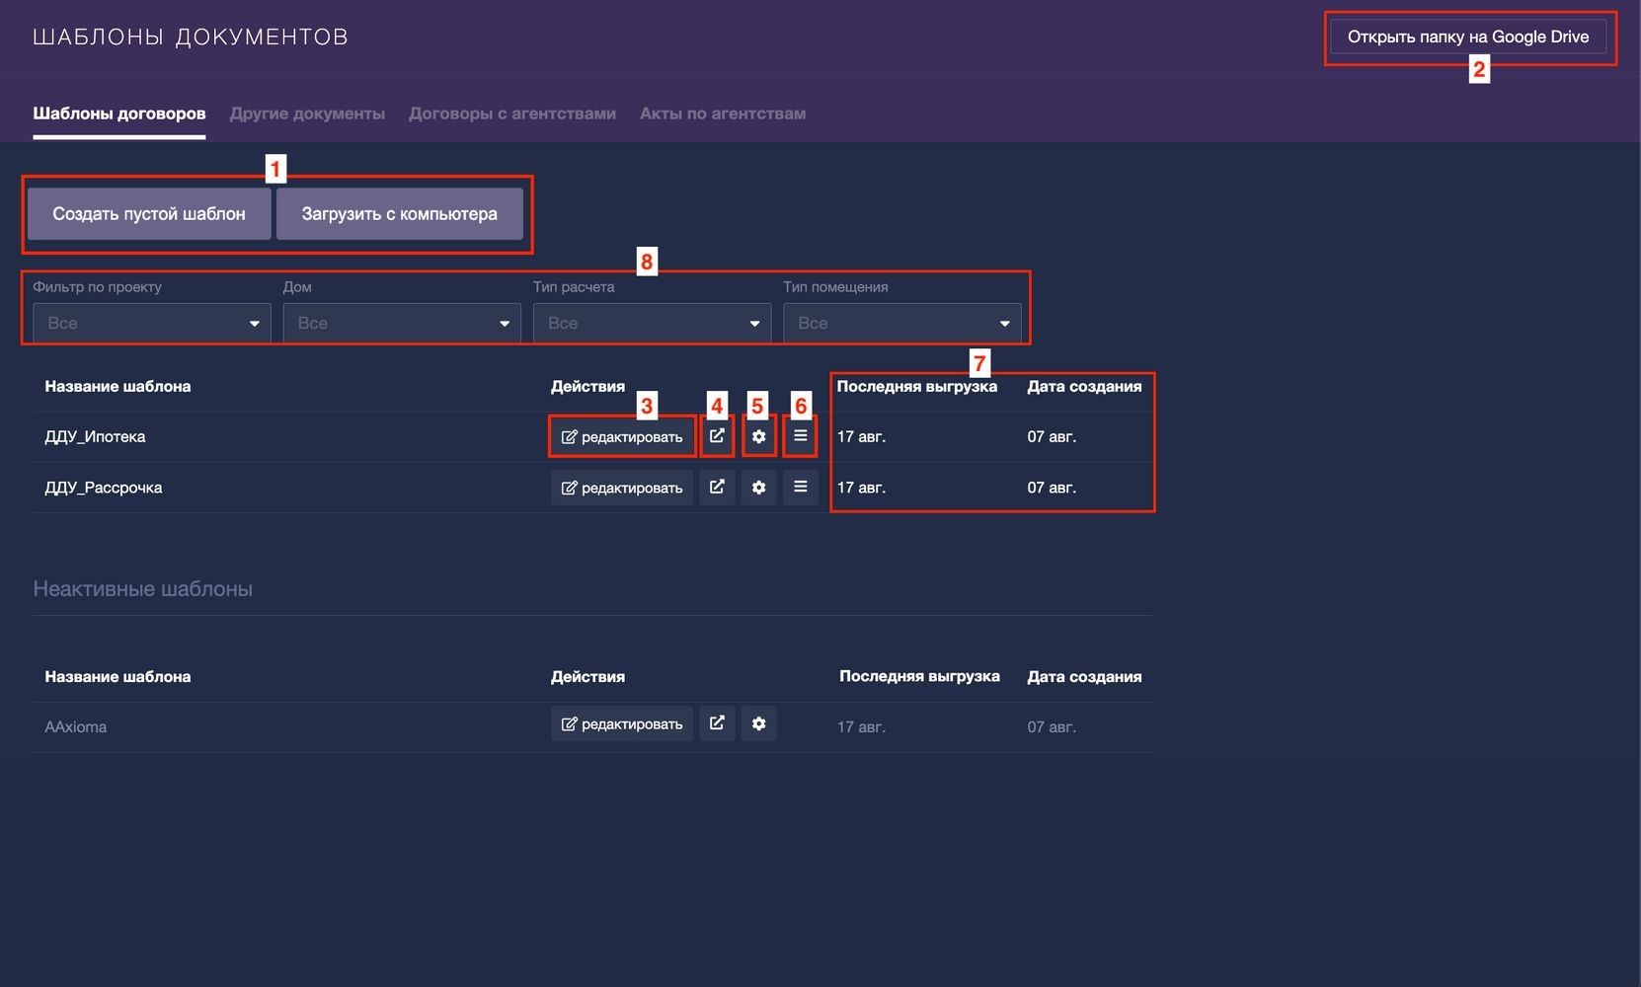
Task: Click Открыть папку на Google Drive
Action: (x=1468, y=37)
